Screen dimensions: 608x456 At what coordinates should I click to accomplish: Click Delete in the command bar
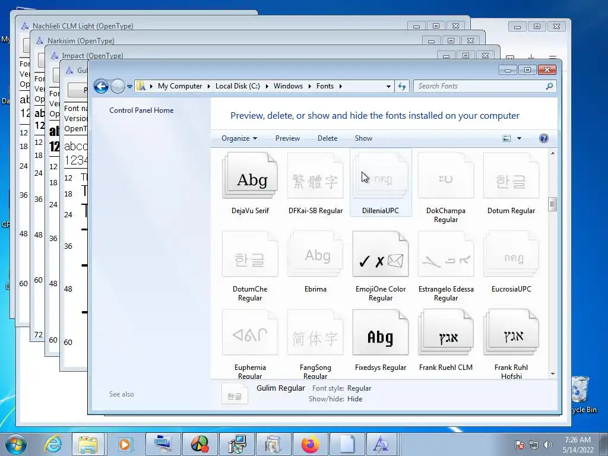click(x=327, y=138)
